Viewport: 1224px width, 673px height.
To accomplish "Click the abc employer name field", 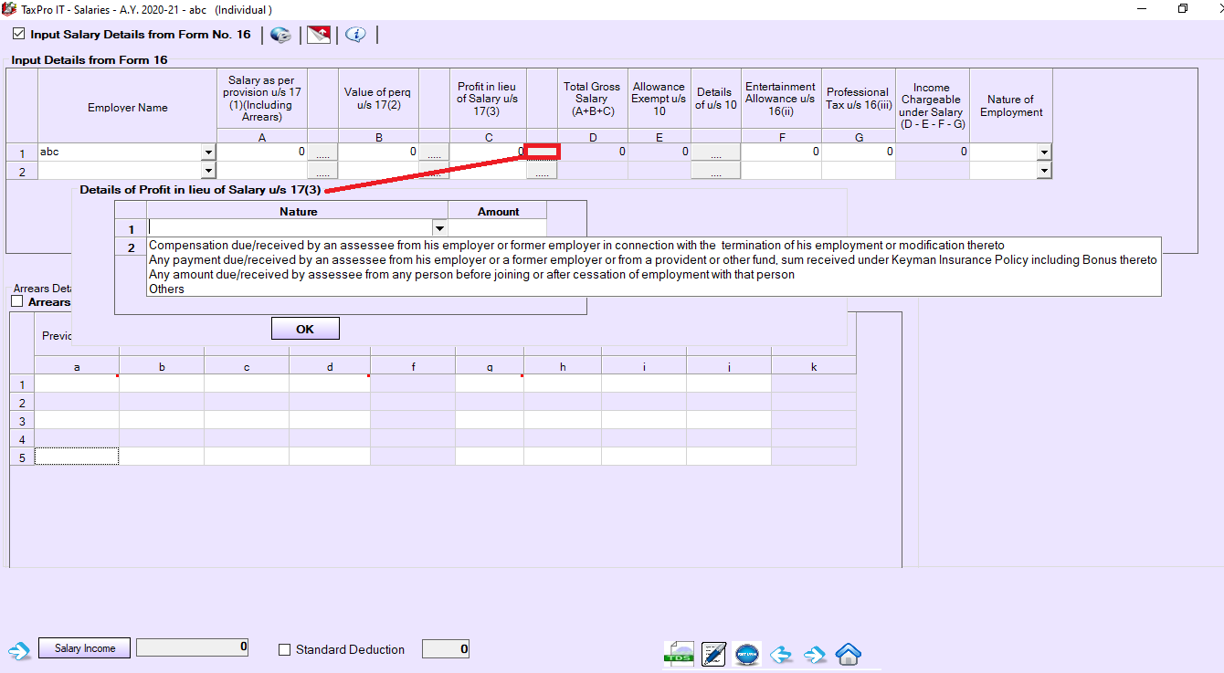I will tap(119, 152).
